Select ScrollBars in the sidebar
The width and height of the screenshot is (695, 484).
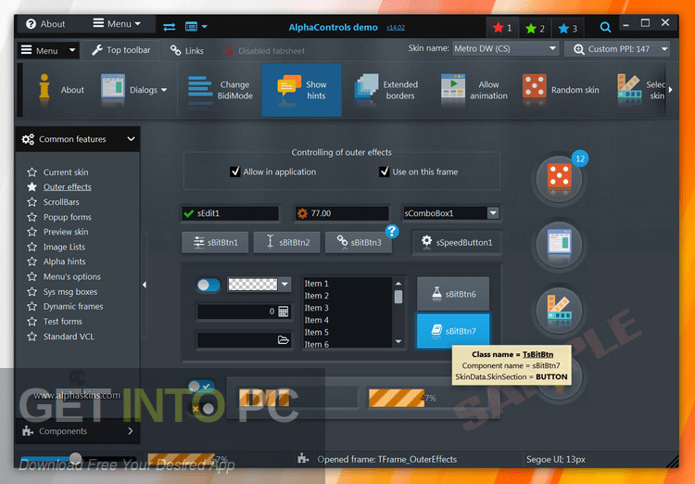pyautogui.click(x=61, y=202)
